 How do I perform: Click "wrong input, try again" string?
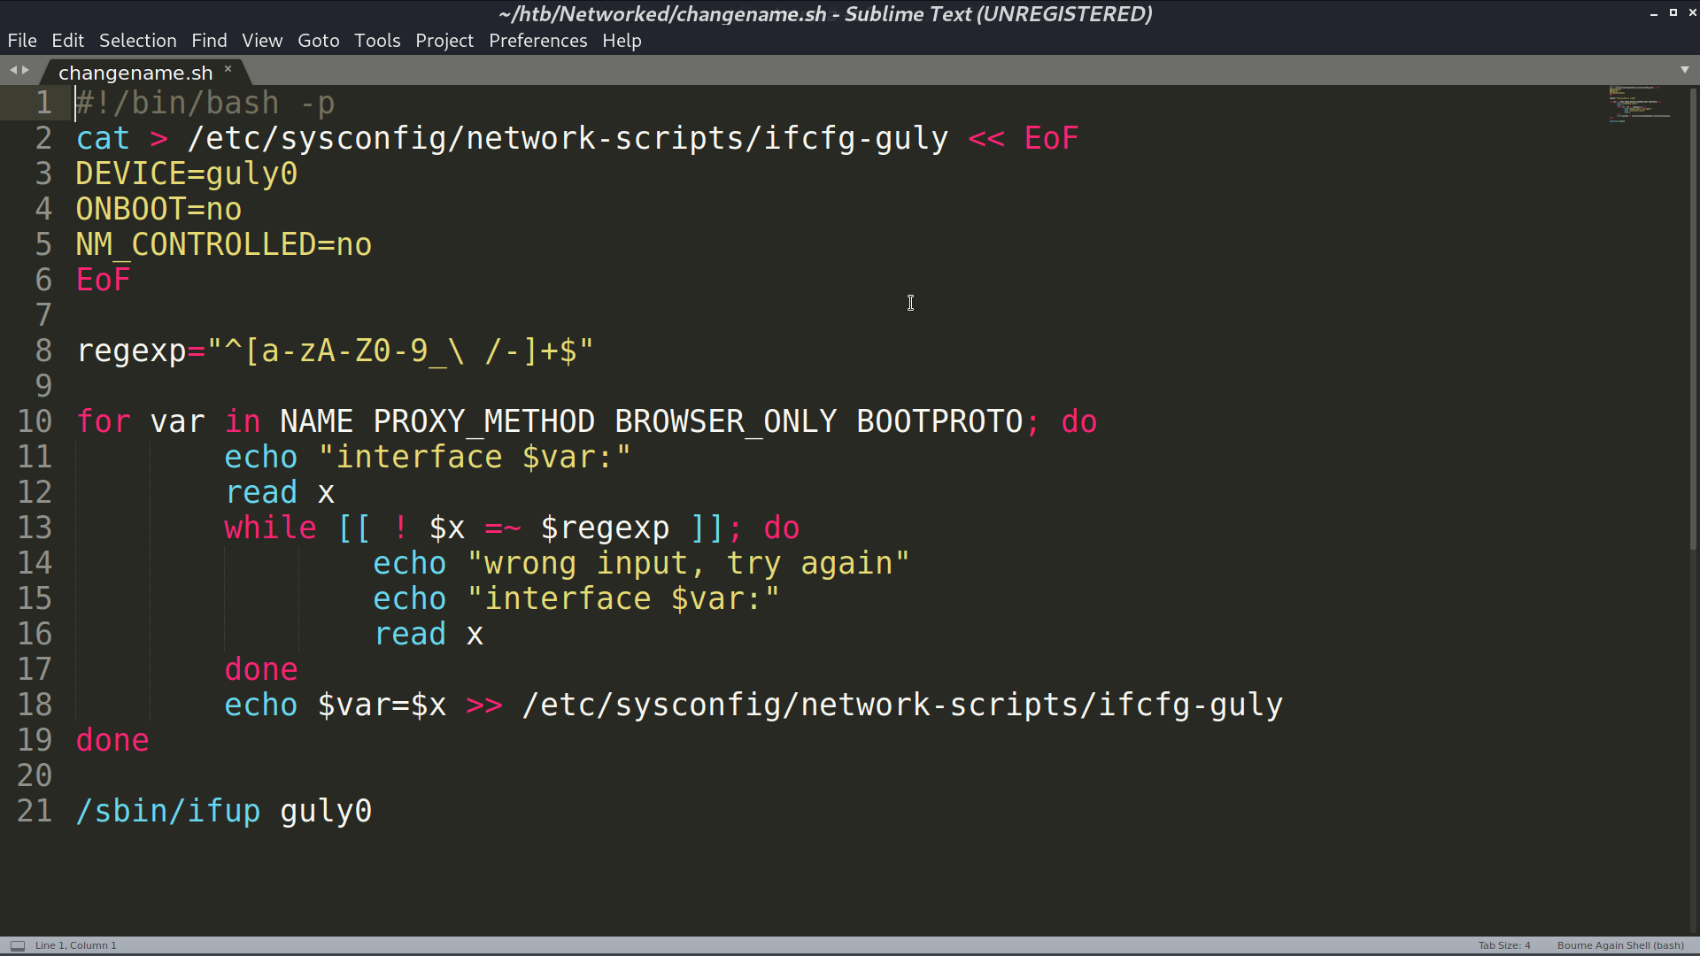pos(688,563)
